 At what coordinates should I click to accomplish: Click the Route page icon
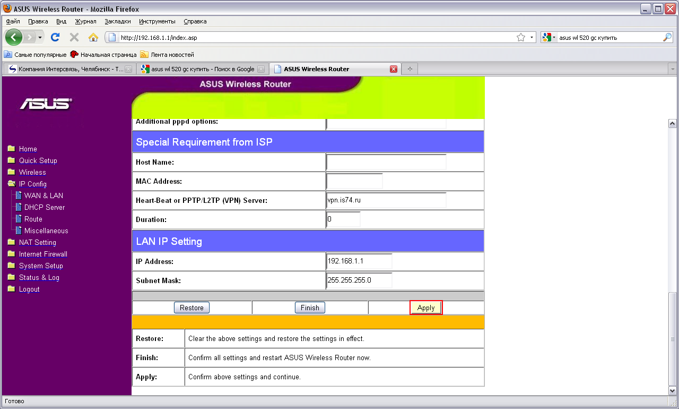19,219
